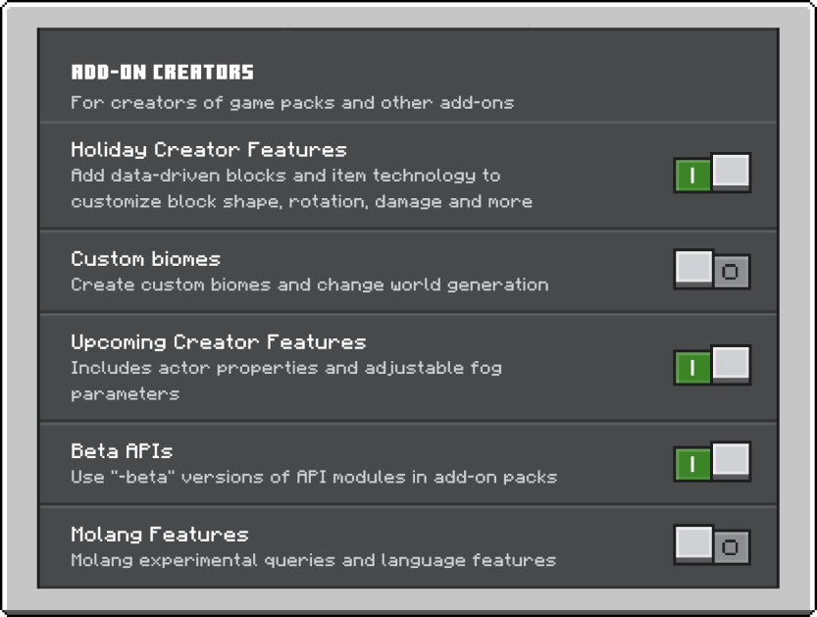Click the 'Create custom biomes' description
Image resolution: width=817 pixels, height=617 pixels.
[309, 284]
